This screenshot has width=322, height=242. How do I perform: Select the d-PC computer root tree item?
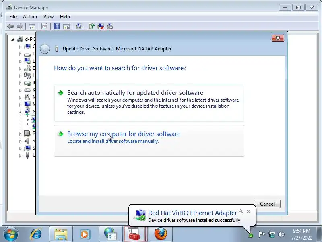point(26,39)
